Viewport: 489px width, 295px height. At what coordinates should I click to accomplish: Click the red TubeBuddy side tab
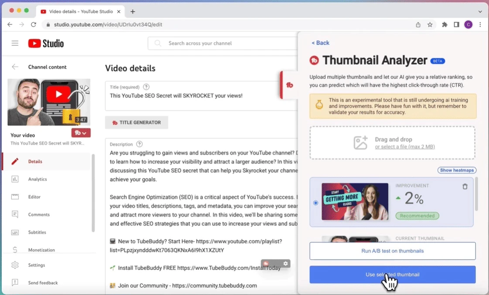pos(289,85)
